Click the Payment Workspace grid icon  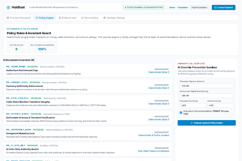(8, 18)
